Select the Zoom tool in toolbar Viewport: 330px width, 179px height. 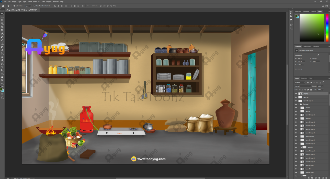pos(2,80)
